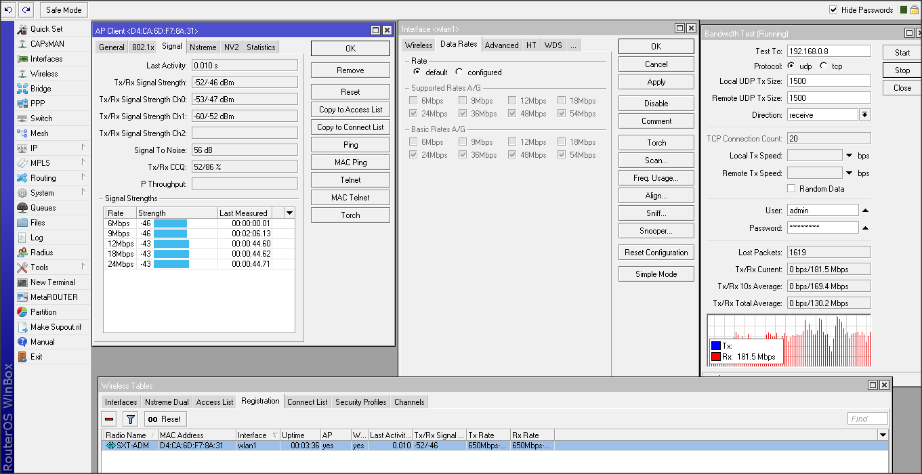Viewport: 922px width, 474px height.
Task: Toggle Hide Passwords checkbox
Action: (x=833, y=10)
